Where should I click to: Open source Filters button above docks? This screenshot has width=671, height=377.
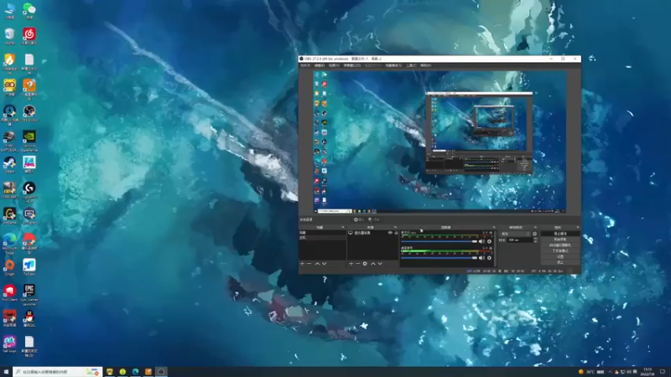(373, 219)
